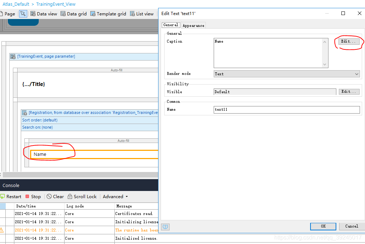Click Edit button for Visibility
The width and height of the screenshot is (365, 244).
[349, 92]
